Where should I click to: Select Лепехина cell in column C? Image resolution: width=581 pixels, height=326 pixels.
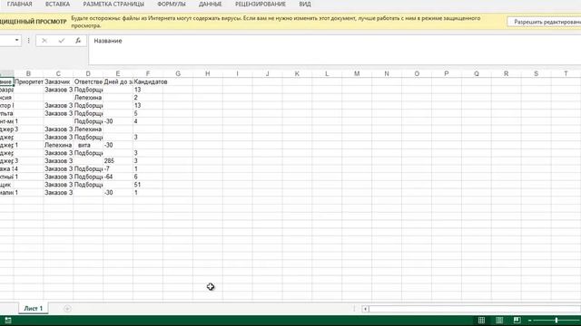58,145
